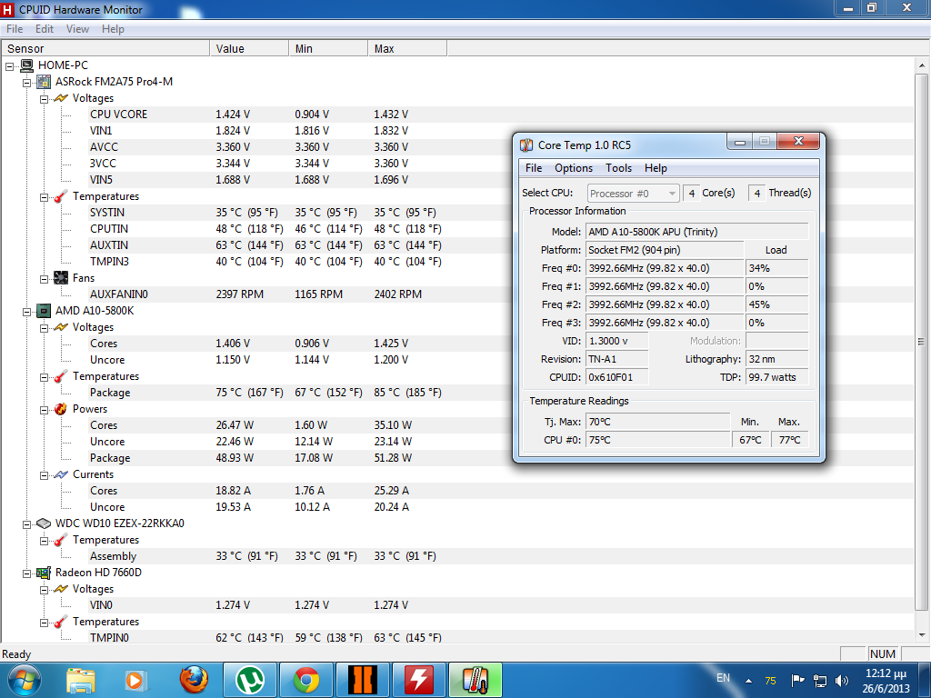Viewport: 931px width, 698px height.
Task: Click the ASRock FM2A75 Pro4-M motherboard icon
Action: 44,82
